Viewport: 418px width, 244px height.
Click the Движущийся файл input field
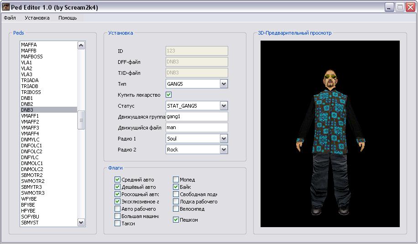(x=196, y=128)
